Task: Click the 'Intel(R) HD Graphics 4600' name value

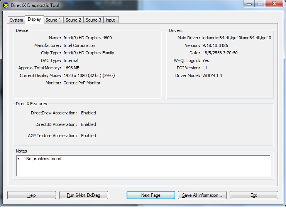Action: [x=88, y=38]
